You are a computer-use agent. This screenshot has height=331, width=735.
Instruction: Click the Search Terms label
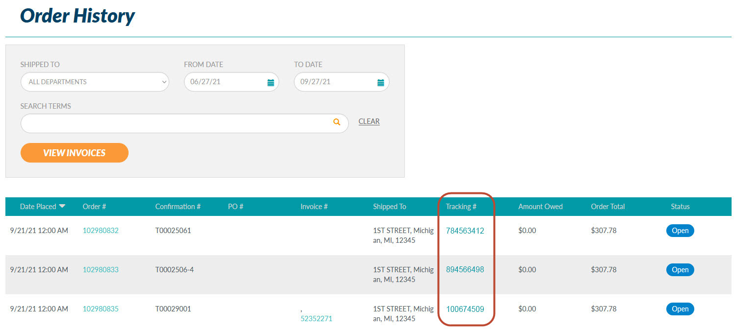(x=46, y=106)
